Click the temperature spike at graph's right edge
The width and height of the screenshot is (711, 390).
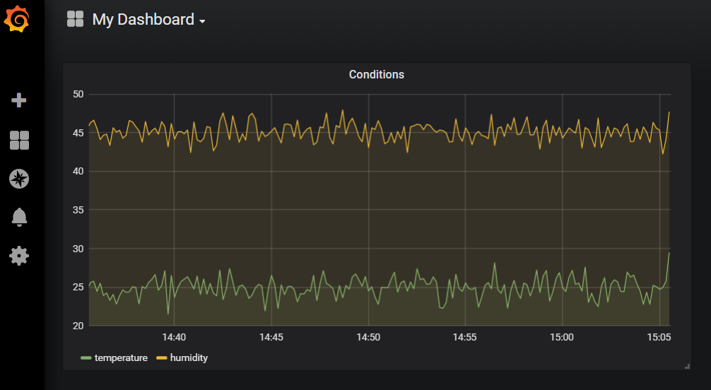tap(669, 254)
